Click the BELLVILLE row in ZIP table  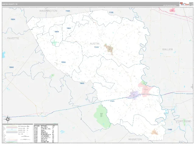[x=46, y=127]
